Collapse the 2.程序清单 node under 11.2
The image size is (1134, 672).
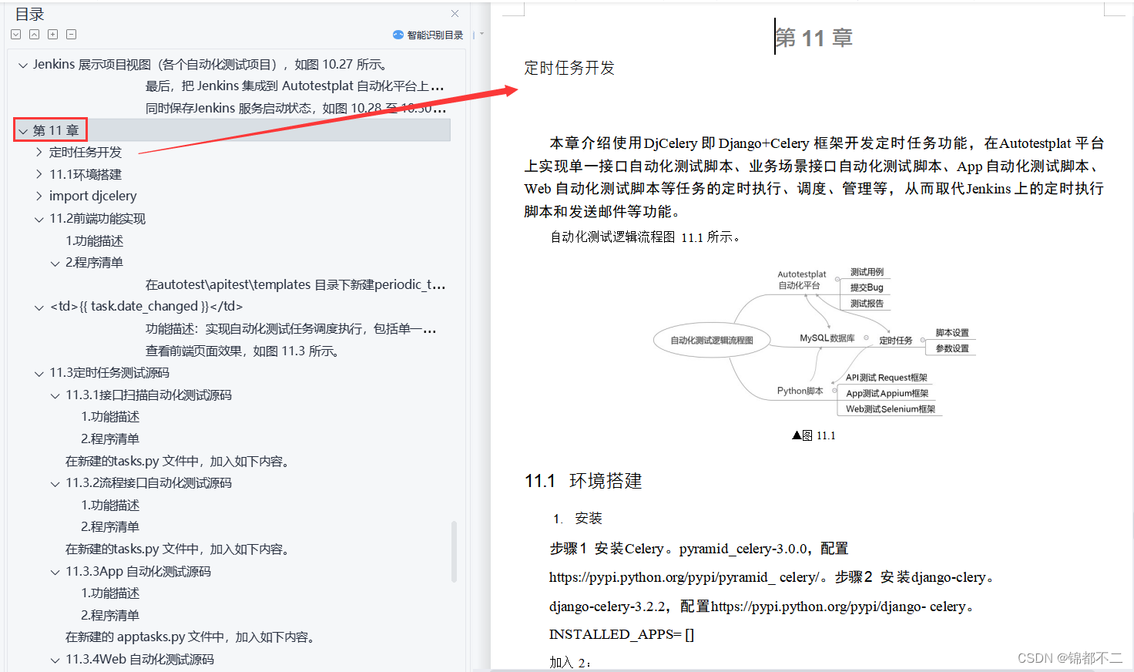(55, 264)
